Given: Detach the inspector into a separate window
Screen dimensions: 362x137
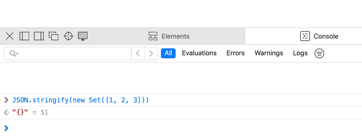Looking at the screenshot, I should (x=54, y=36).
